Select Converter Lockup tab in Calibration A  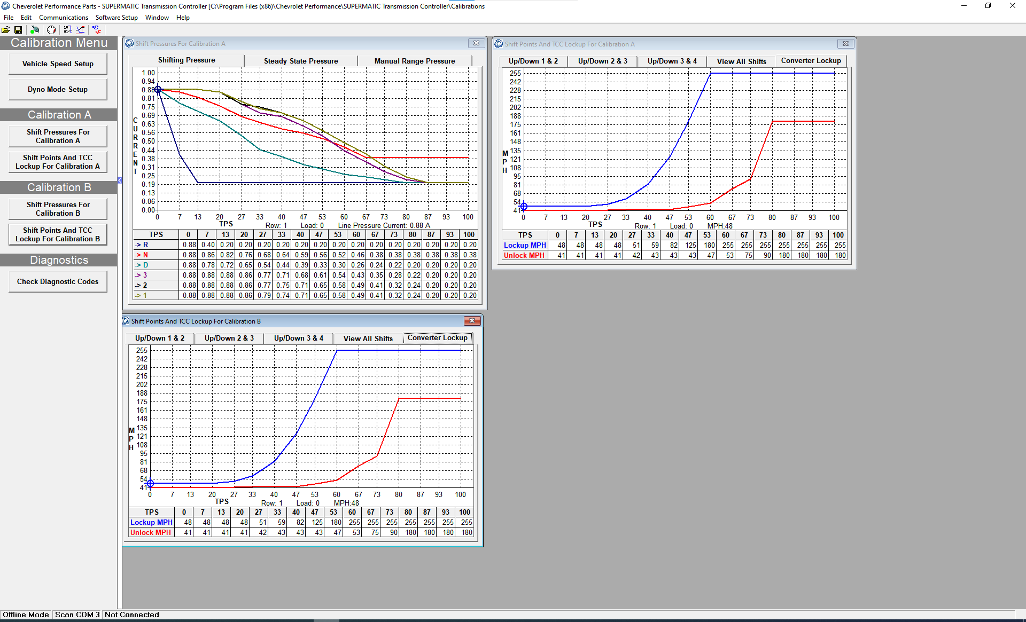(x=811, y=60)
